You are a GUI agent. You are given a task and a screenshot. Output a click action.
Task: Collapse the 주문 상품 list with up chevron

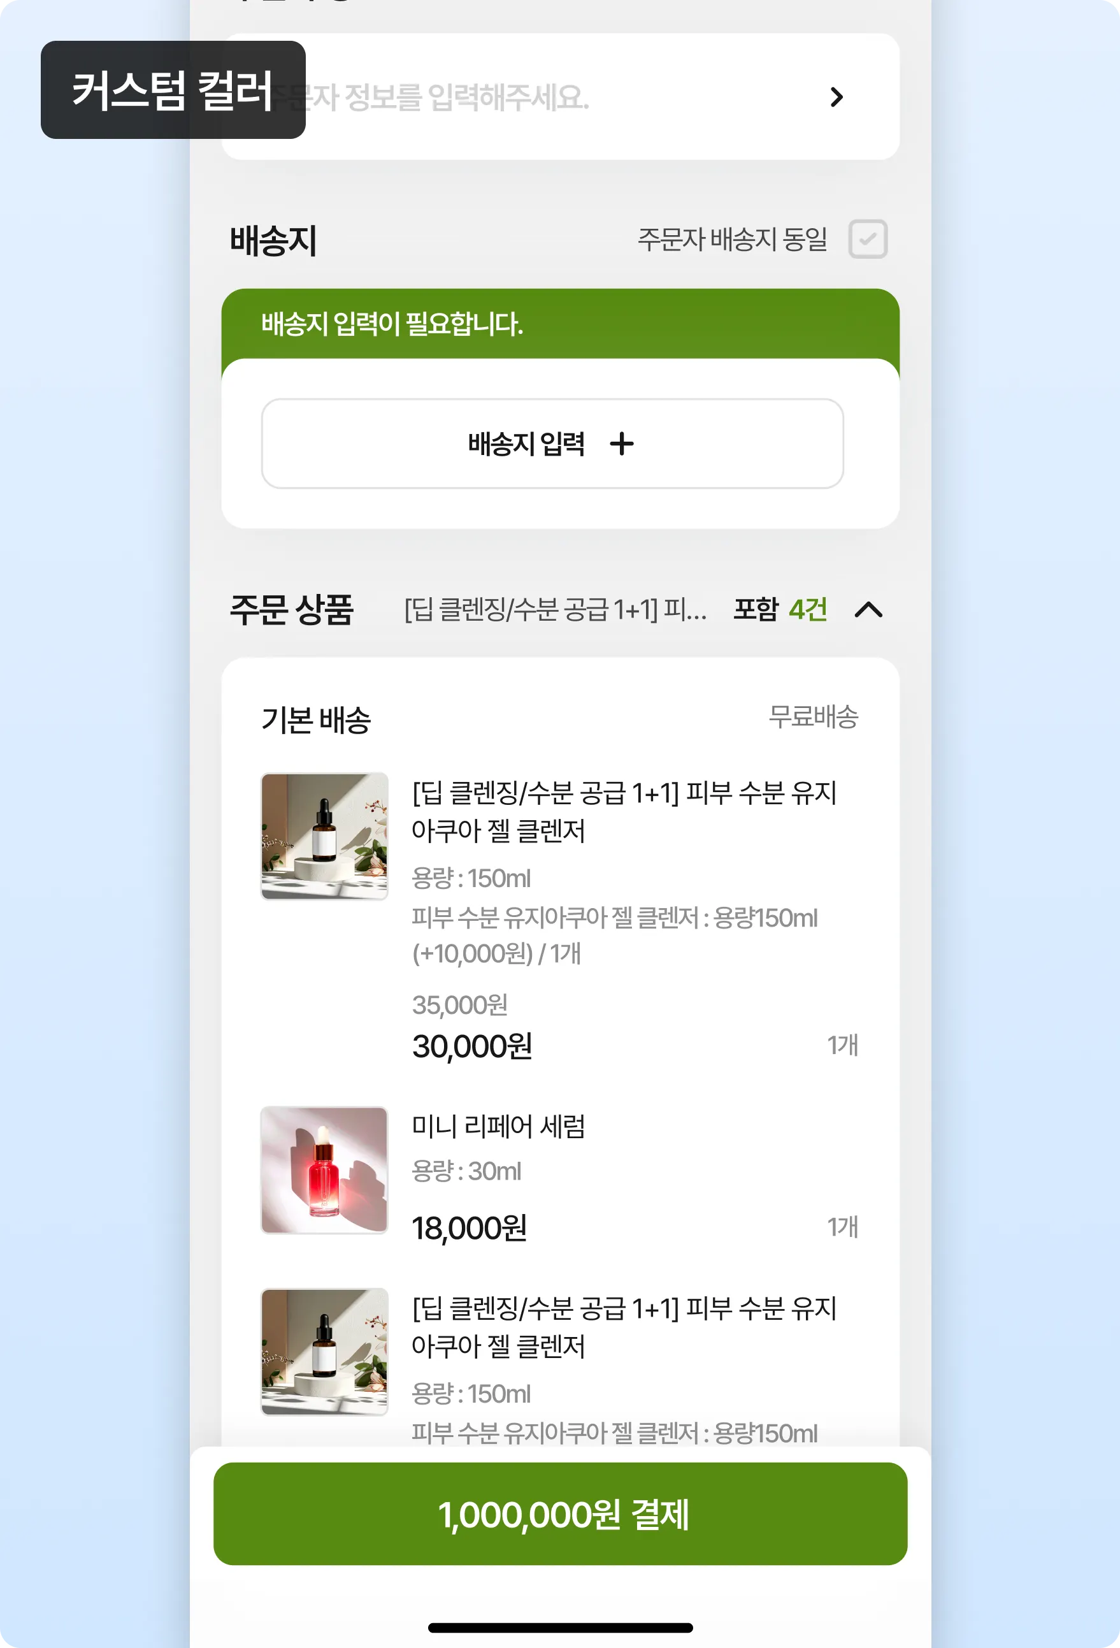868,609
